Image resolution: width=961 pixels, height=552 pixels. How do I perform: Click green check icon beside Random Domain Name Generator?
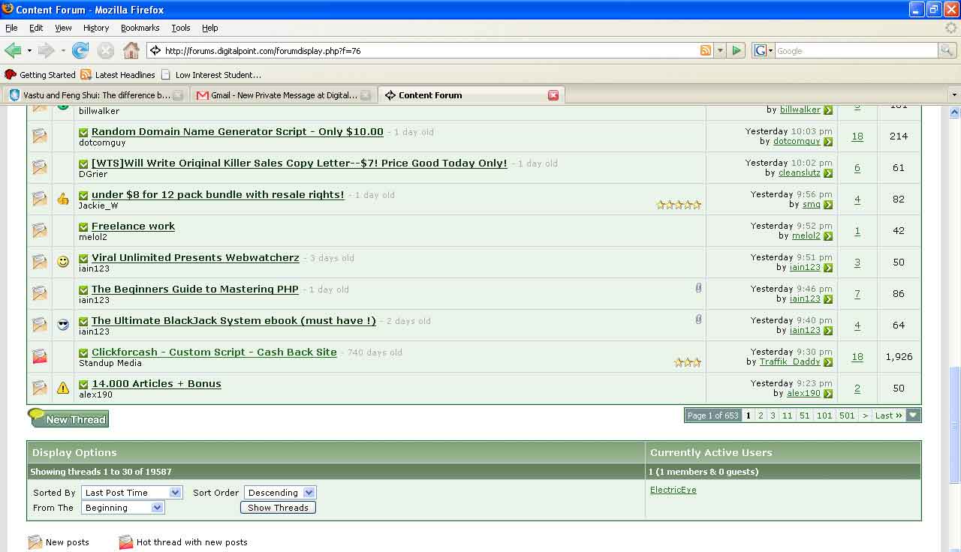tap(83, 132)
